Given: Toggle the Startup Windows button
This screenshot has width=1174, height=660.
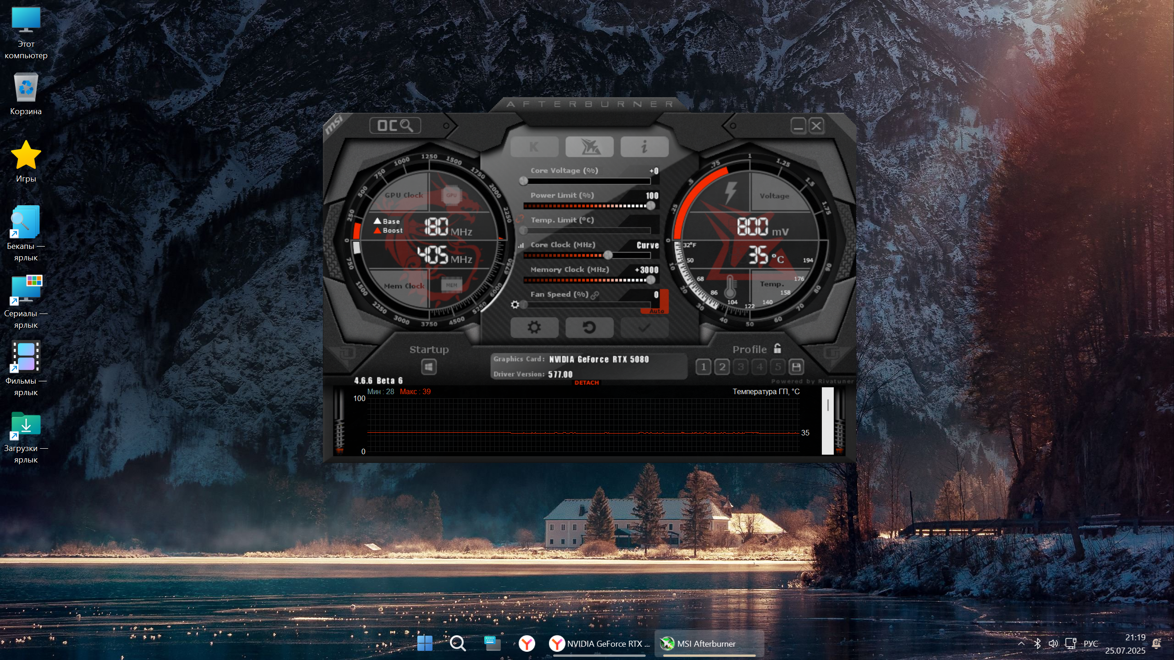Looking at the screenshot, I should 429,367.
